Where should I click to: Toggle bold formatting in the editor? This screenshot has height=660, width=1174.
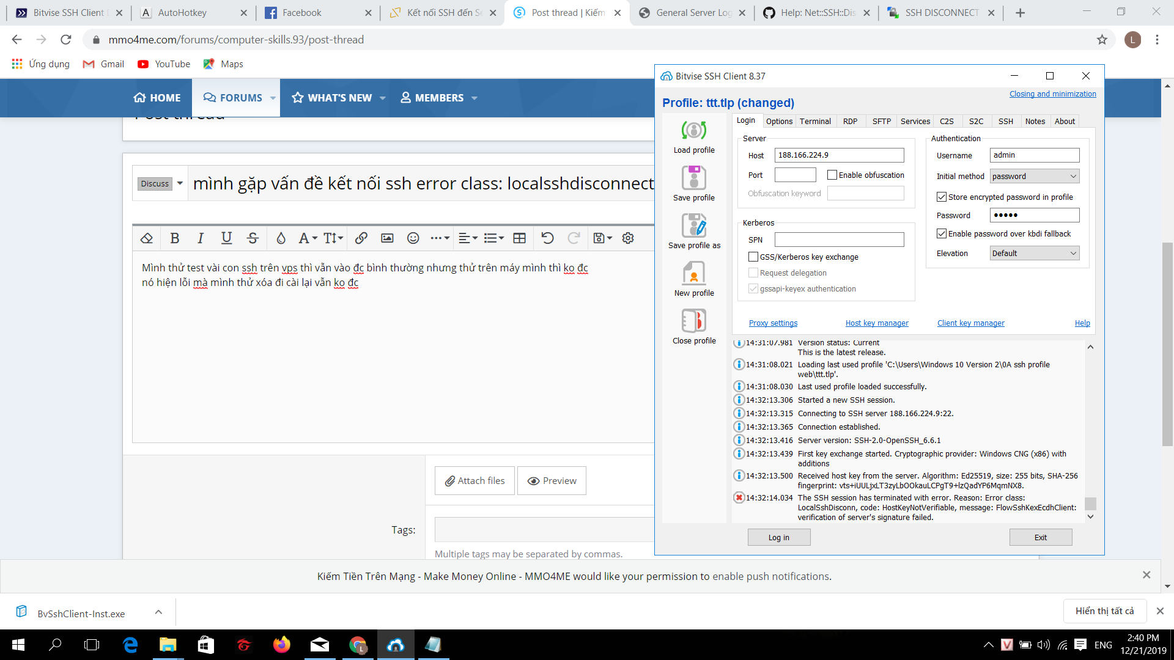tap(174, 238)
